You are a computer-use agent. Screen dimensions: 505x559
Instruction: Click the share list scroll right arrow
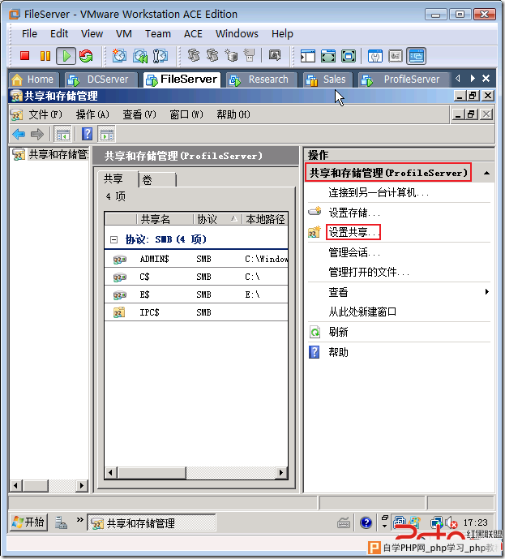point(281,473)
